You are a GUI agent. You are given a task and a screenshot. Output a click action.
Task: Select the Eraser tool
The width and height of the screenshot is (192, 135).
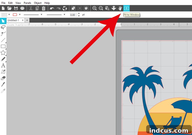pos(3,78)
